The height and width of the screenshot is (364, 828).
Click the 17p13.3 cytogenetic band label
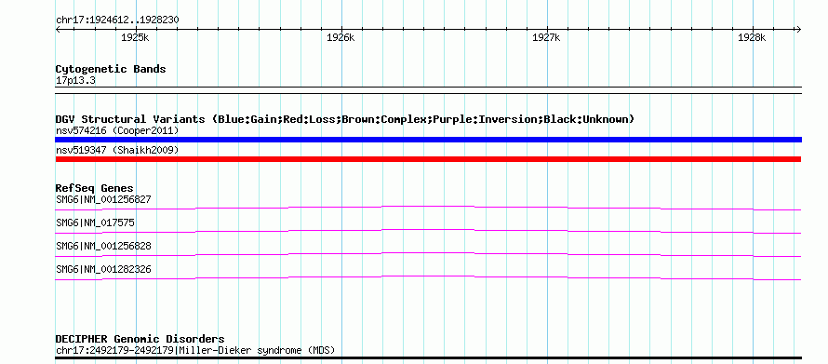click(75, 81)
